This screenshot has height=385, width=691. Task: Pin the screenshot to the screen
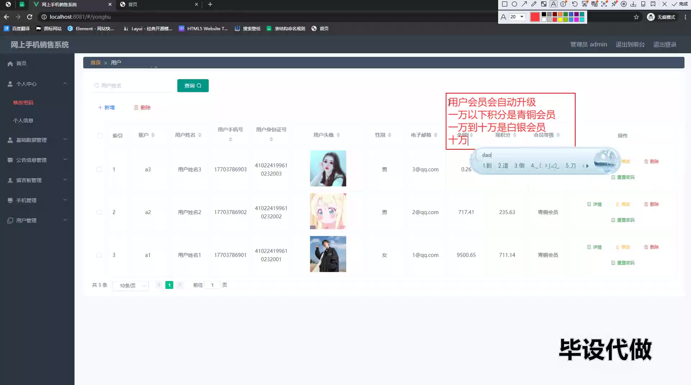pos(614,4)
